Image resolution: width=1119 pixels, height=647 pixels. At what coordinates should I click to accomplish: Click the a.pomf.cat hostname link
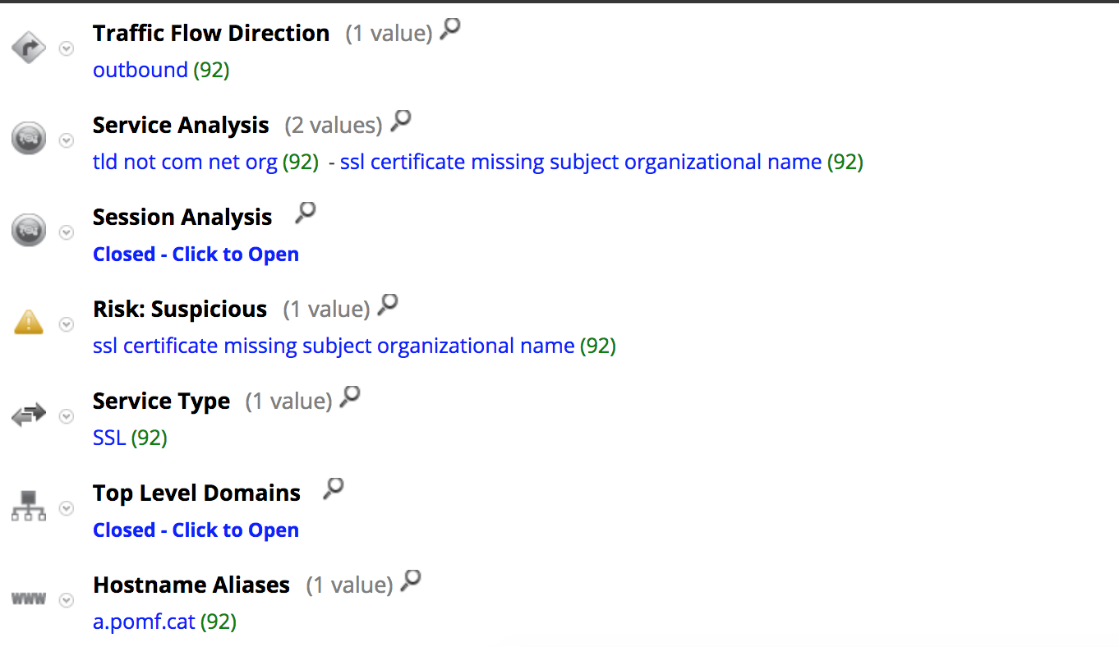pyautogui.click(x=144, y=622)
